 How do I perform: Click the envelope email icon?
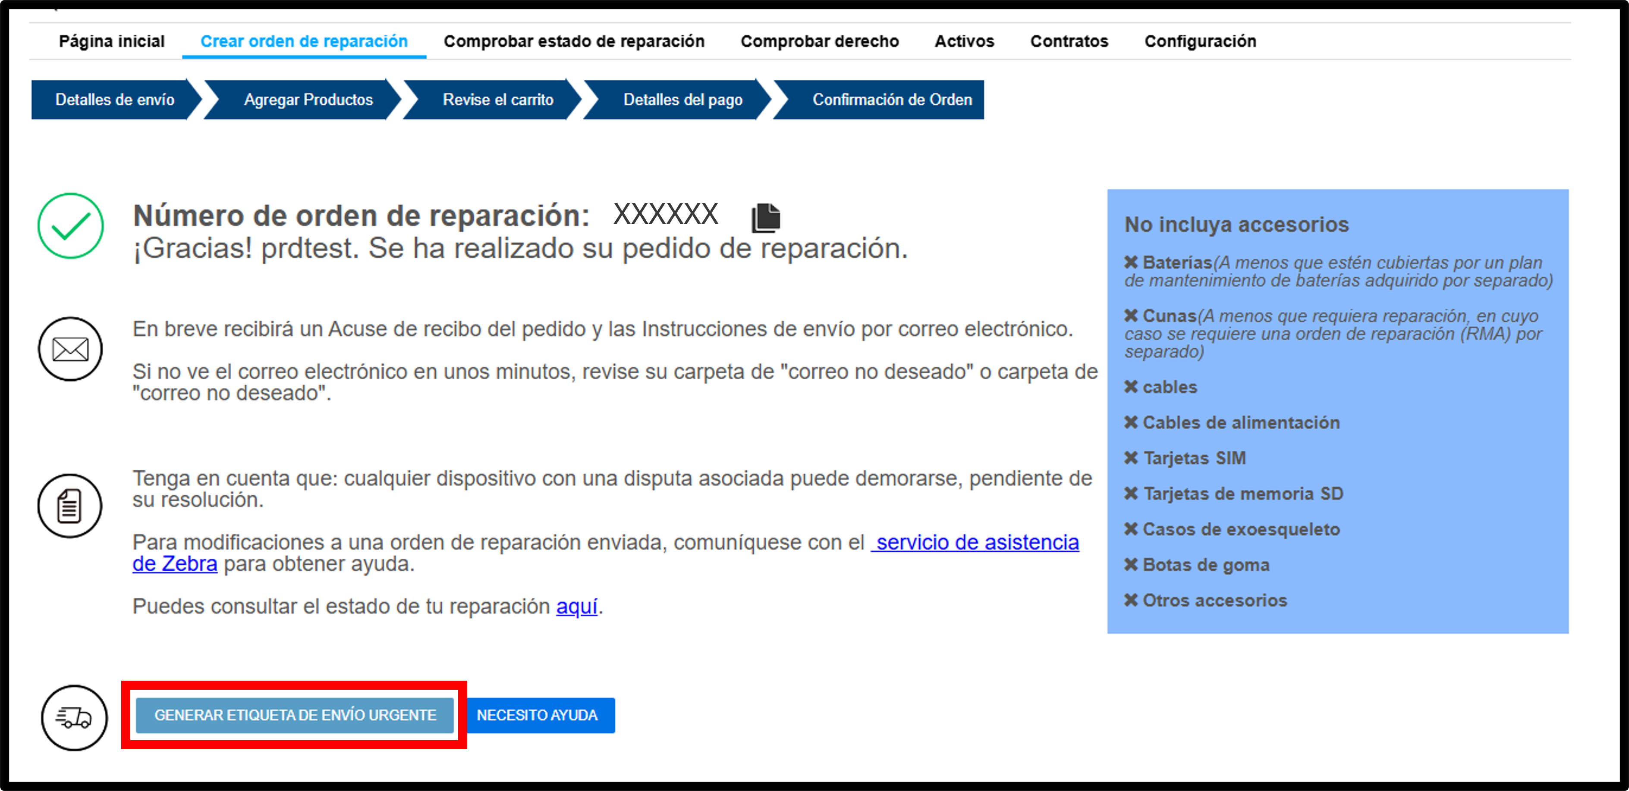(x=70, y=349)
